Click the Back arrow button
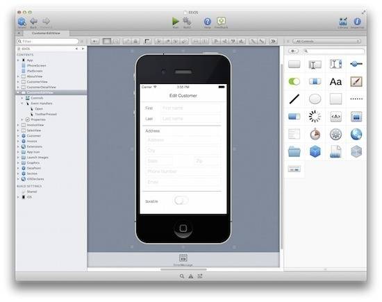 coord(33,22)
